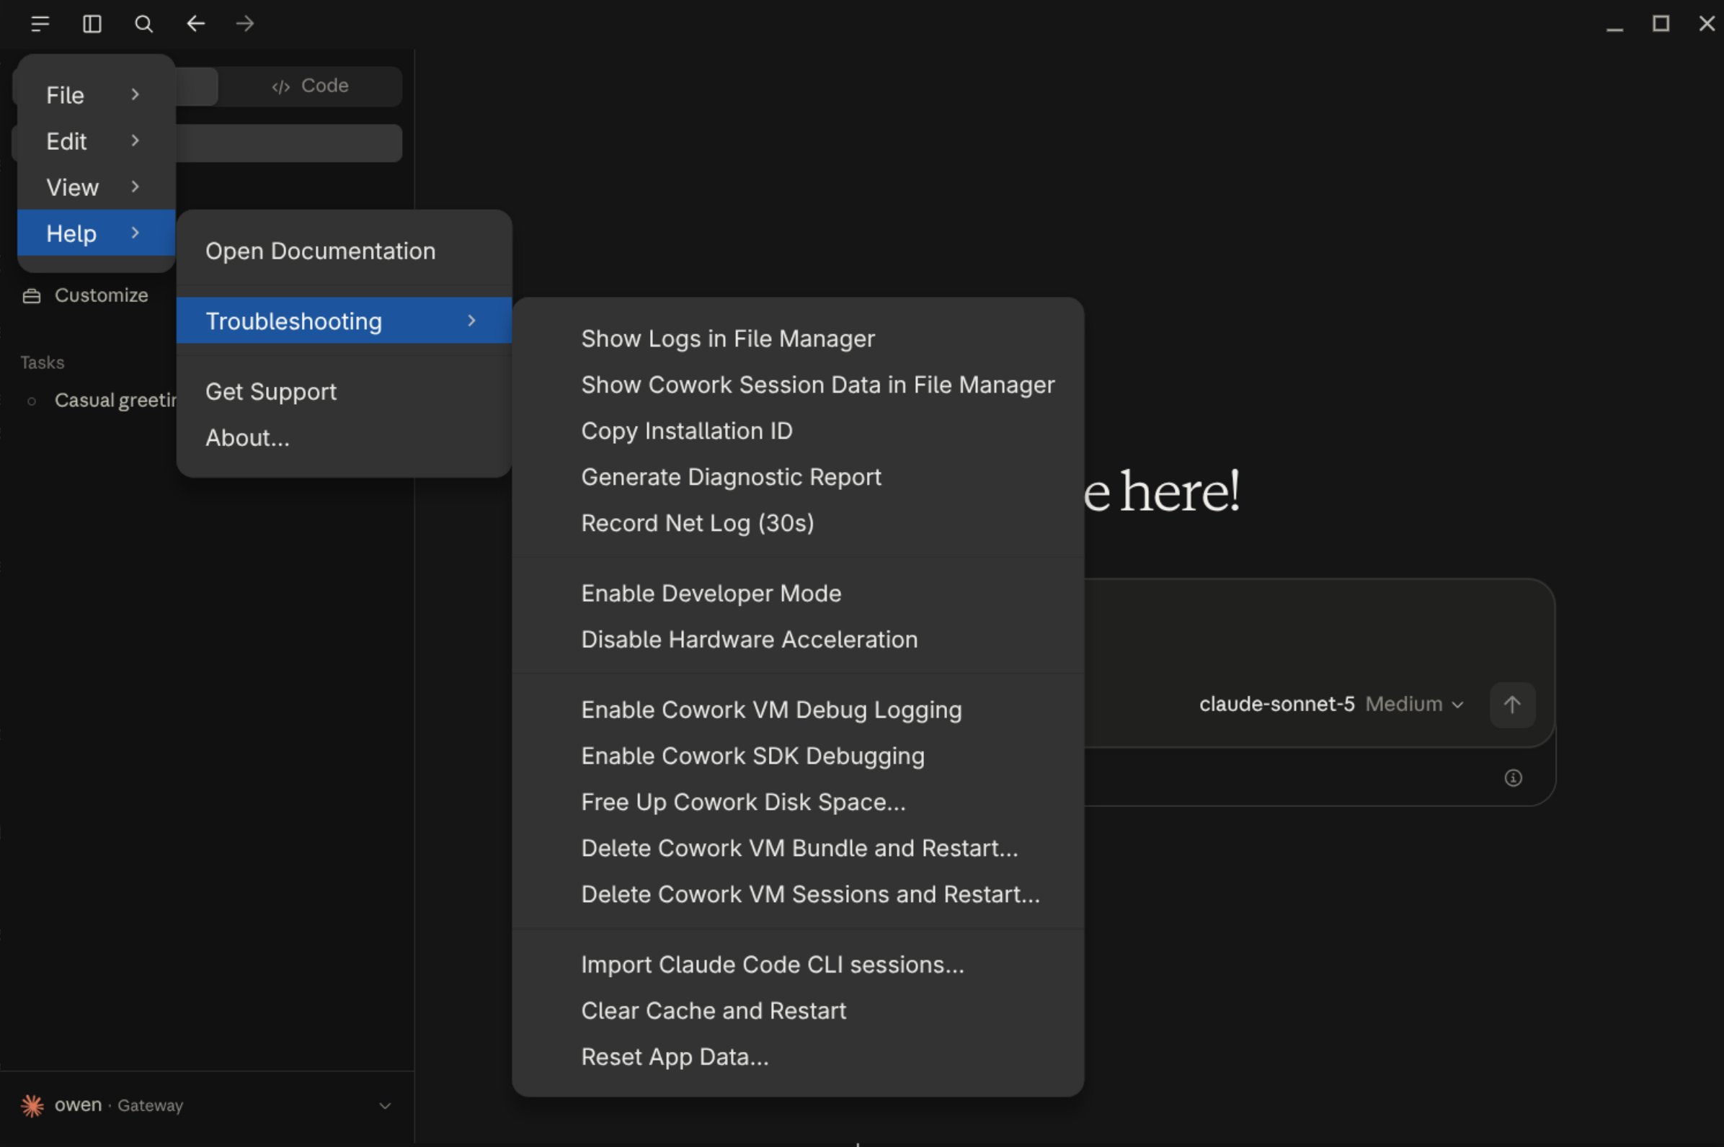Toggle Enable Cowork SDK Debugging

coord(798,756)
